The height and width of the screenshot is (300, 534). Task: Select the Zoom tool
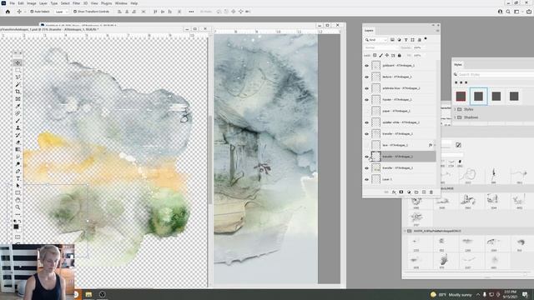18,207
